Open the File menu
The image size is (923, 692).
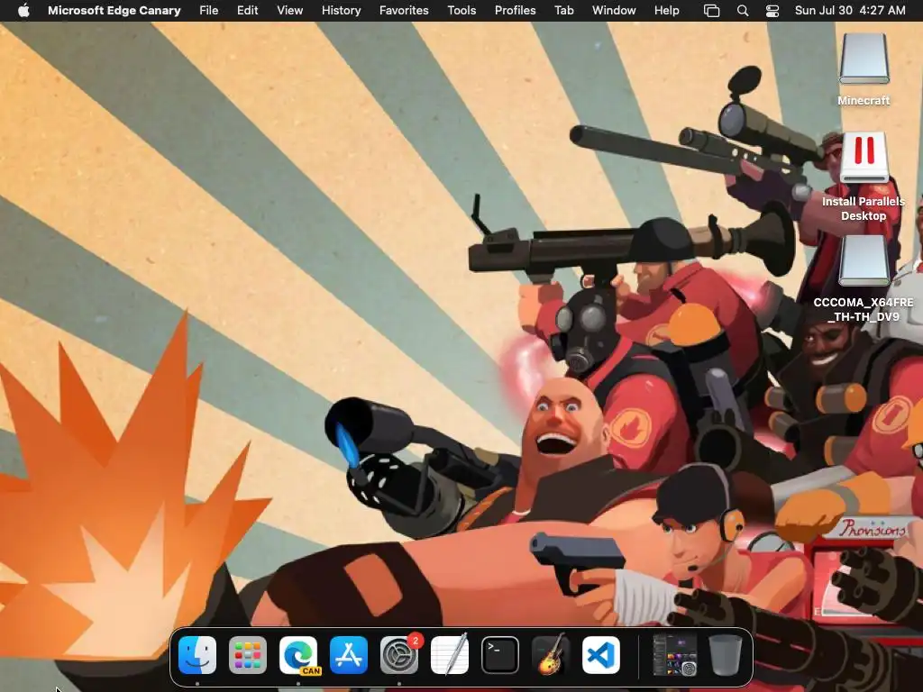[x=208, y=10]
